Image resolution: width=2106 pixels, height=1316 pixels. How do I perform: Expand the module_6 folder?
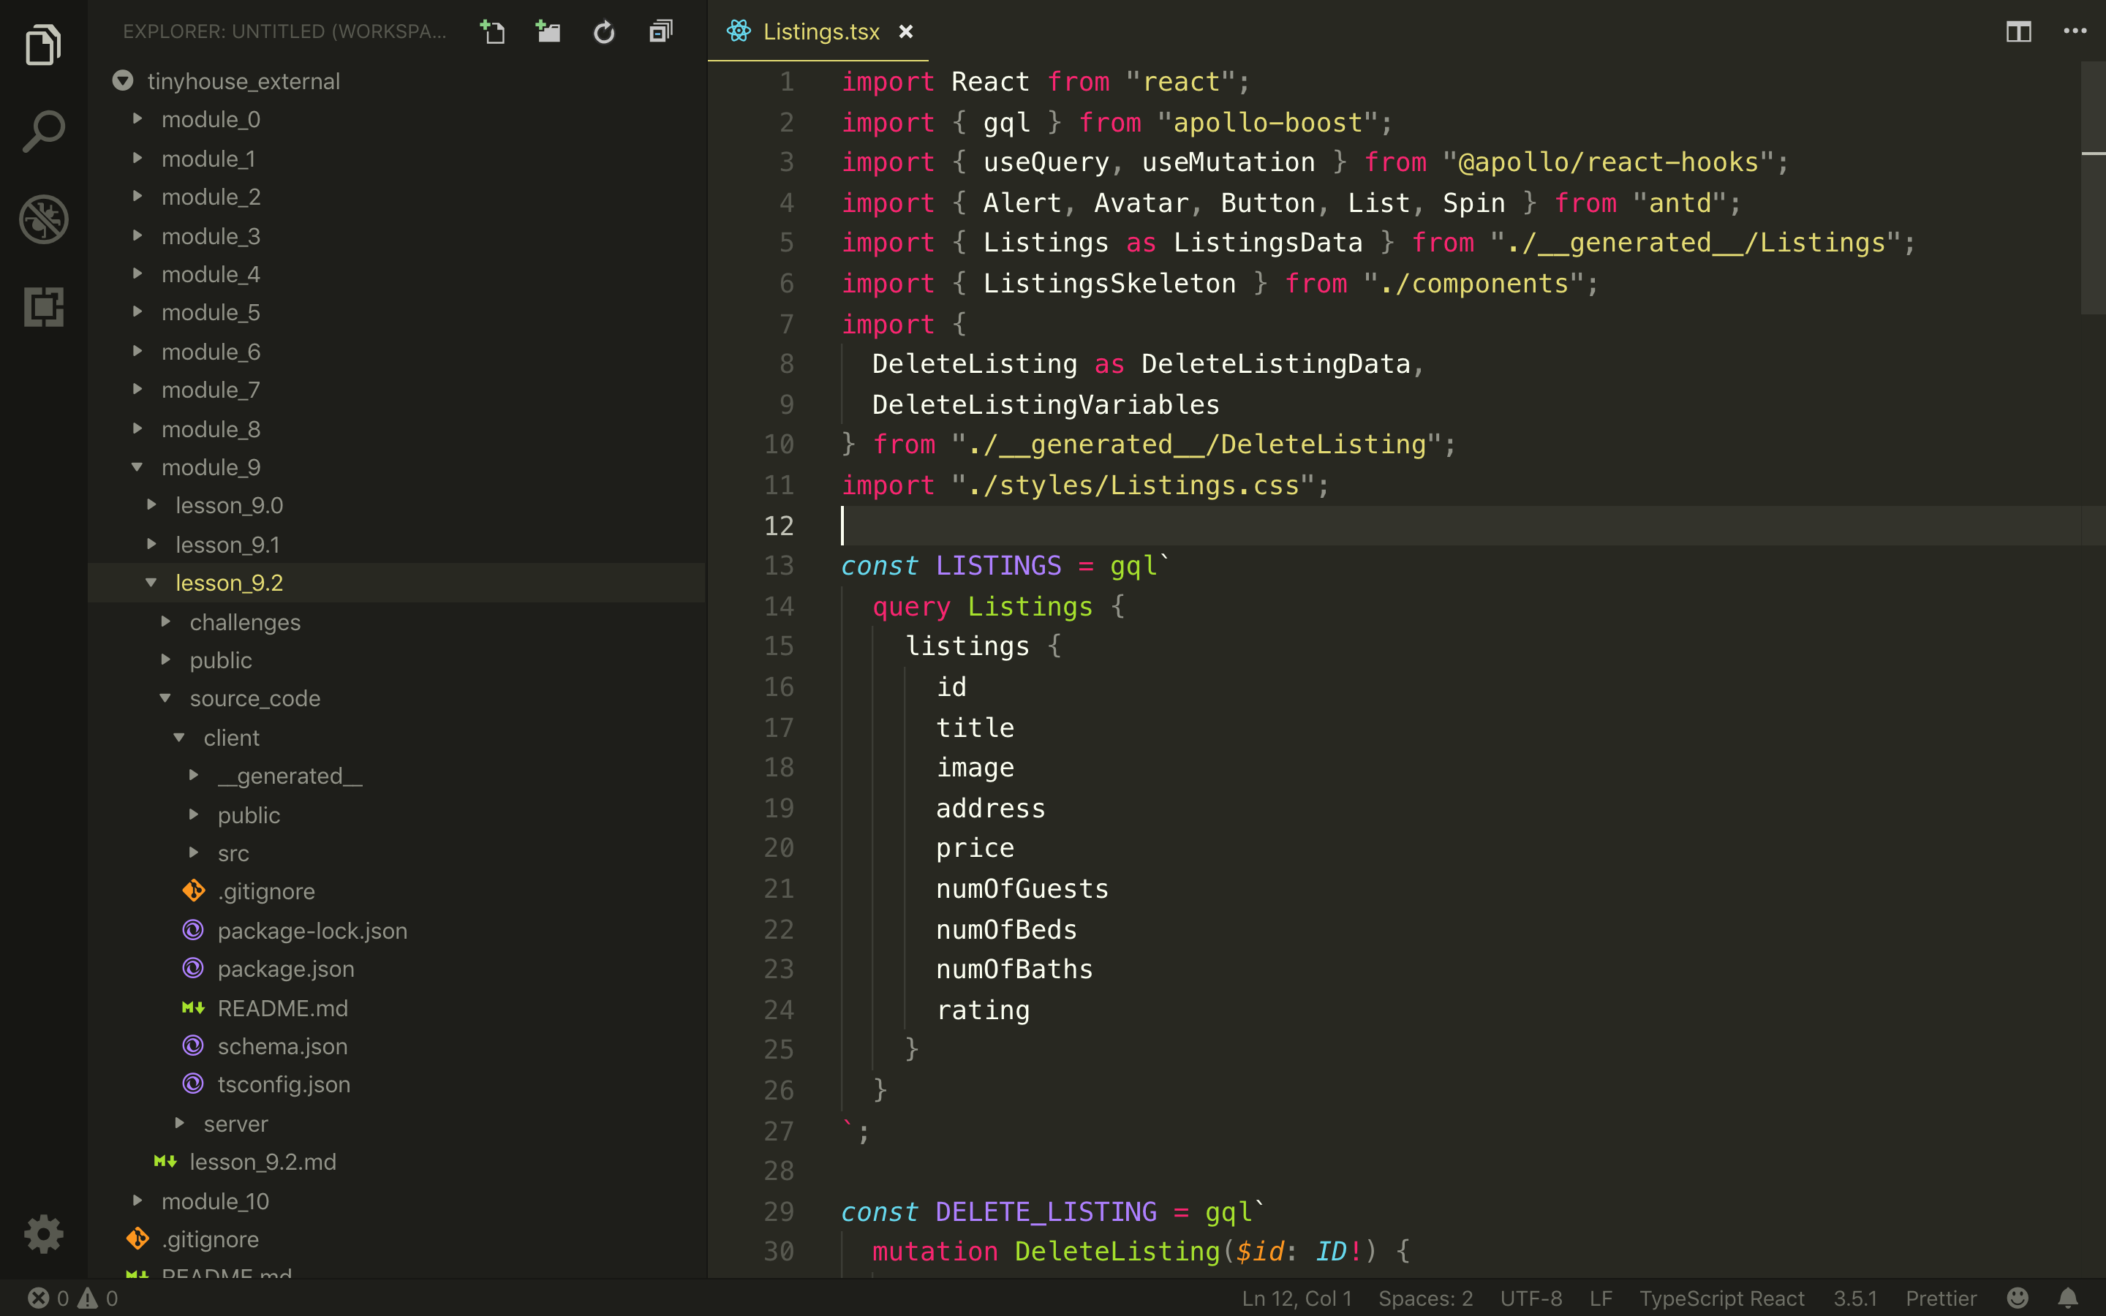click(x=211, y=352)
